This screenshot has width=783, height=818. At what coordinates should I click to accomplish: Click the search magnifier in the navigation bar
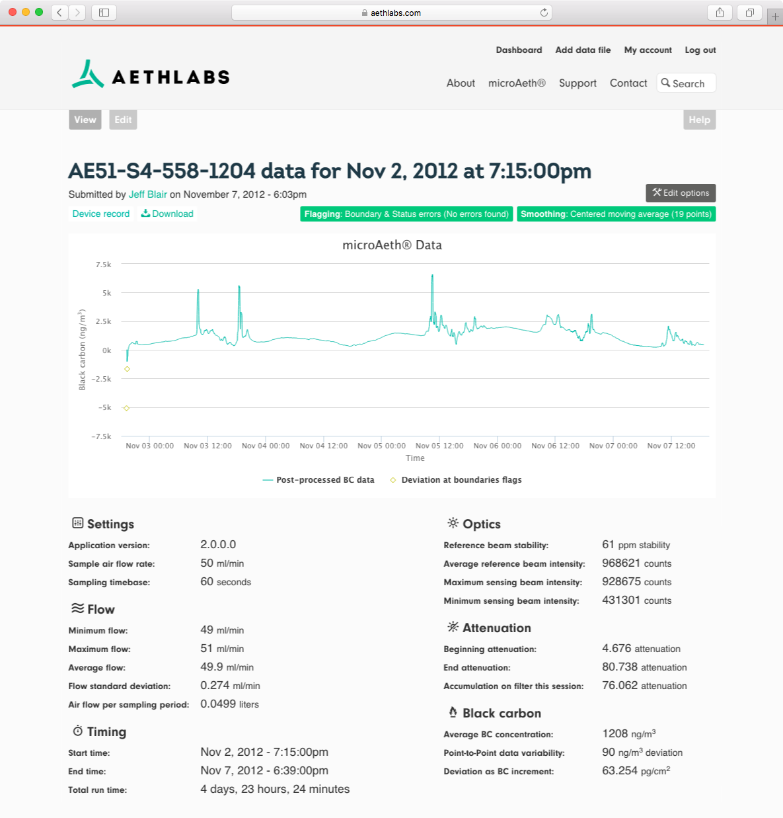pos(667,83)
